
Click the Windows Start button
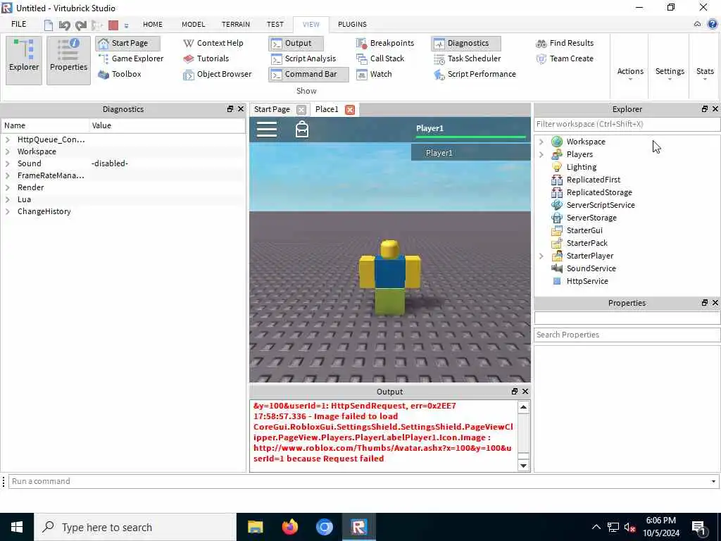coord(17,527)
